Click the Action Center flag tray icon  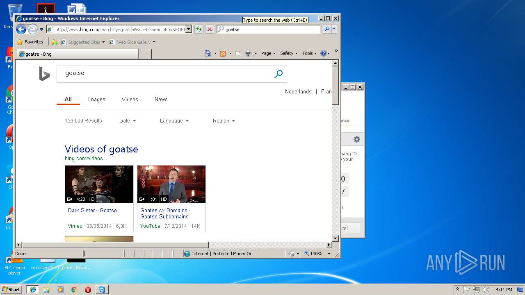point(466,290)
